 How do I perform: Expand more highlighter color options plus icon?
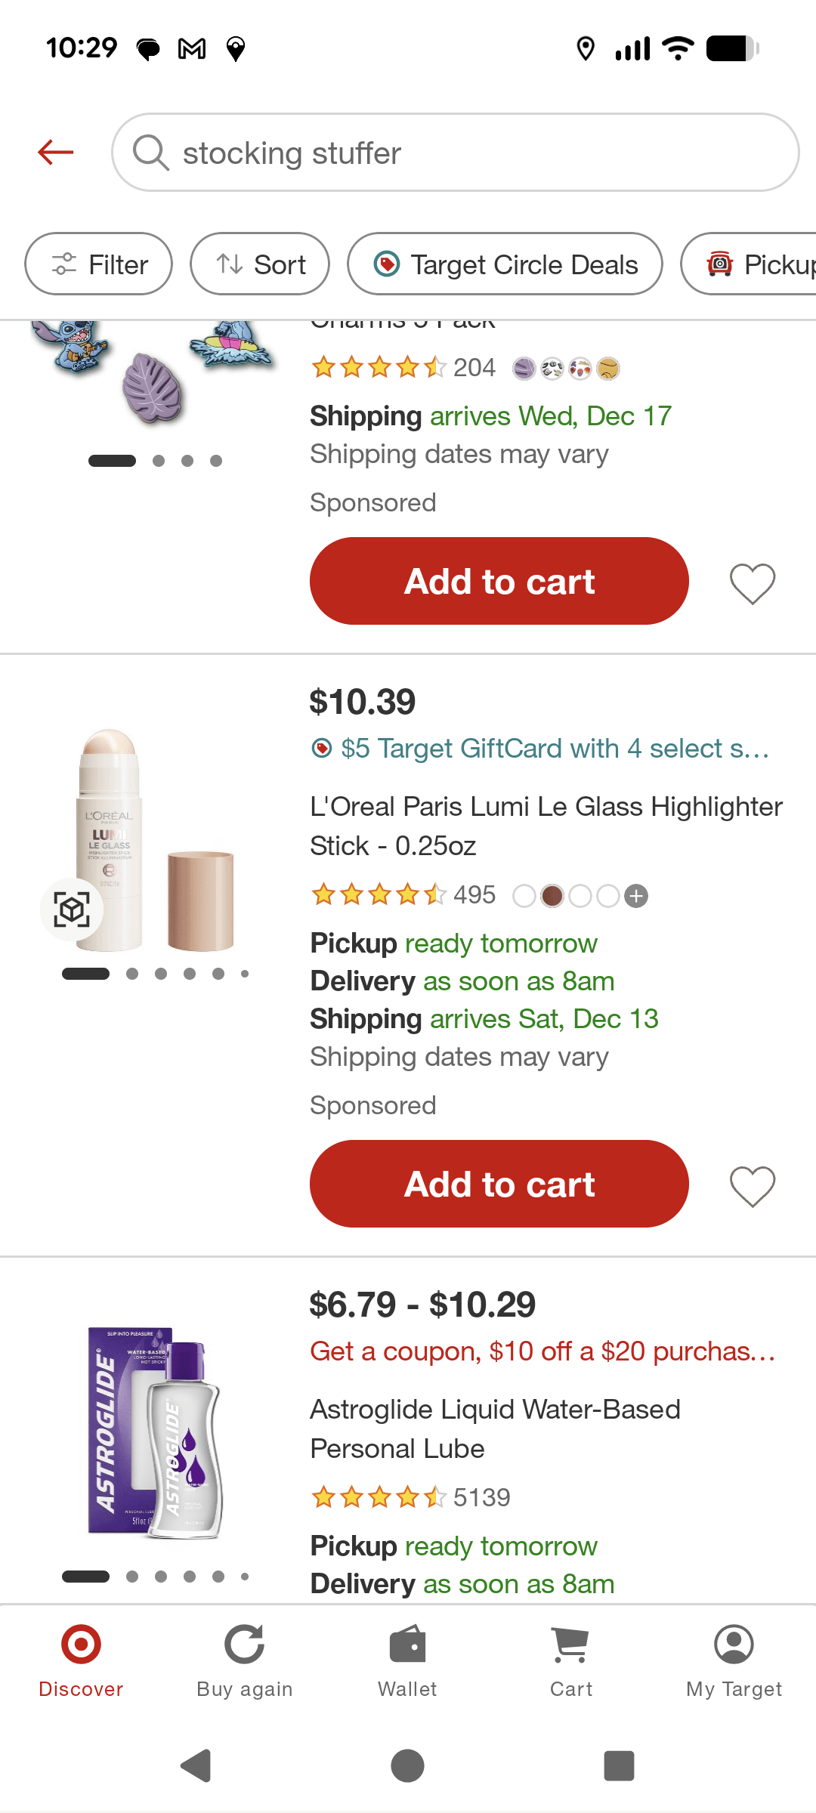point(636,896)
